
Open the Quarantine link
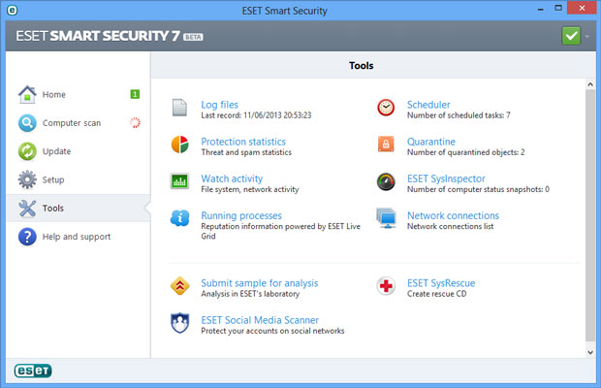(431, 142)
